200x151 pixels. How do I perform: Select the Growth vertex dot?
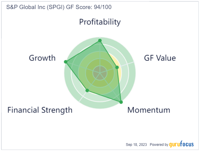coord(65,62)
